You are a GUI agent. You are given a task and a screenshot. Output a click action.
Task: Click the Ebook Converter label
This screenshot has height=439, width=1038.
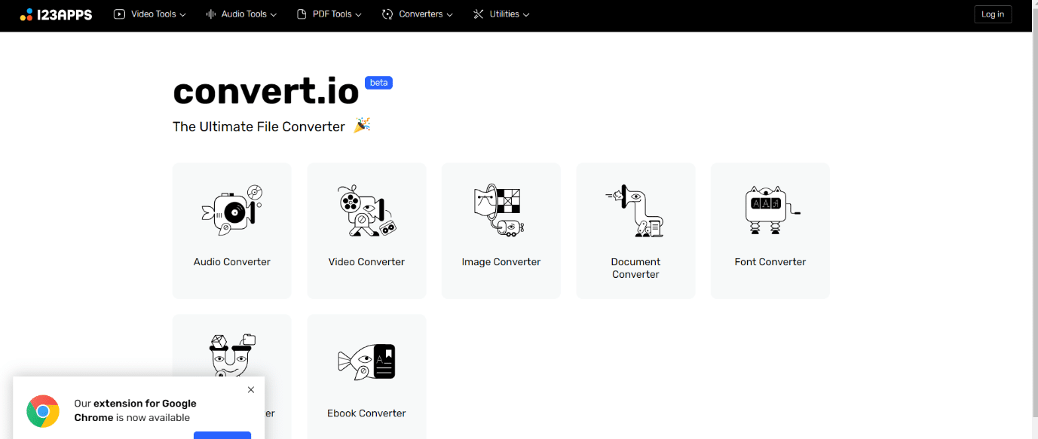366,413
